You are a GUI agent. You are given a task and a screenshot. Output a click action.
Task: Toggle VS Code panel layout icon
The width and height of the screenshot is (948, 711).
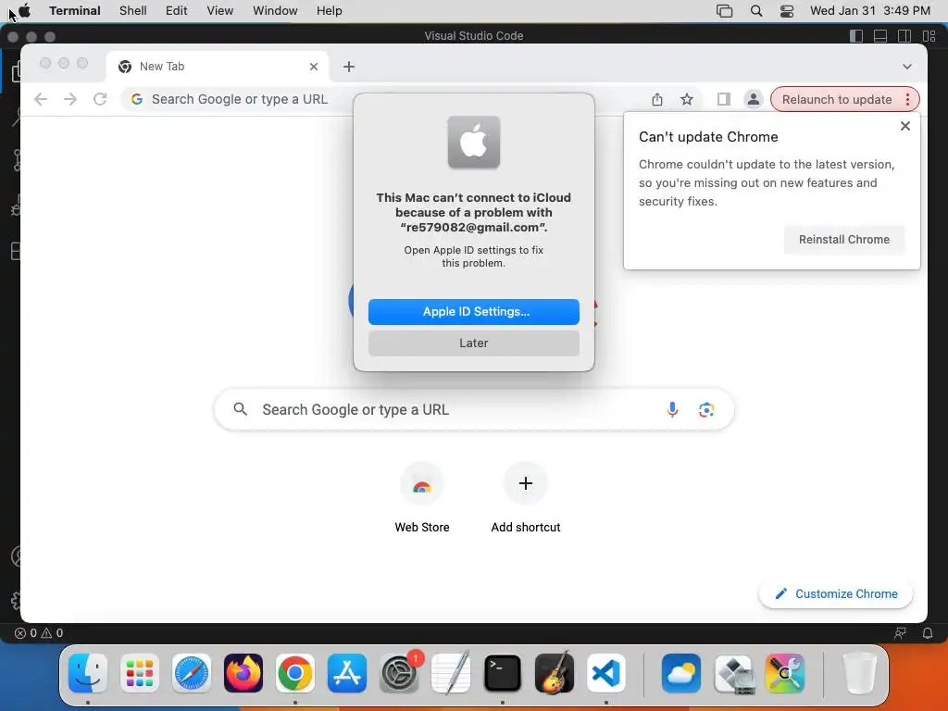880,36
